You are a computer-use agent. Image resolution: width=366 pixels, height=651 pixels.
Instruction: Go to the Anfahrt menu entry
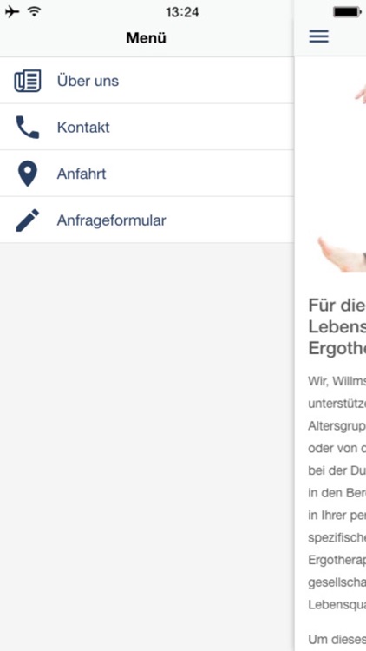[147, 174]
